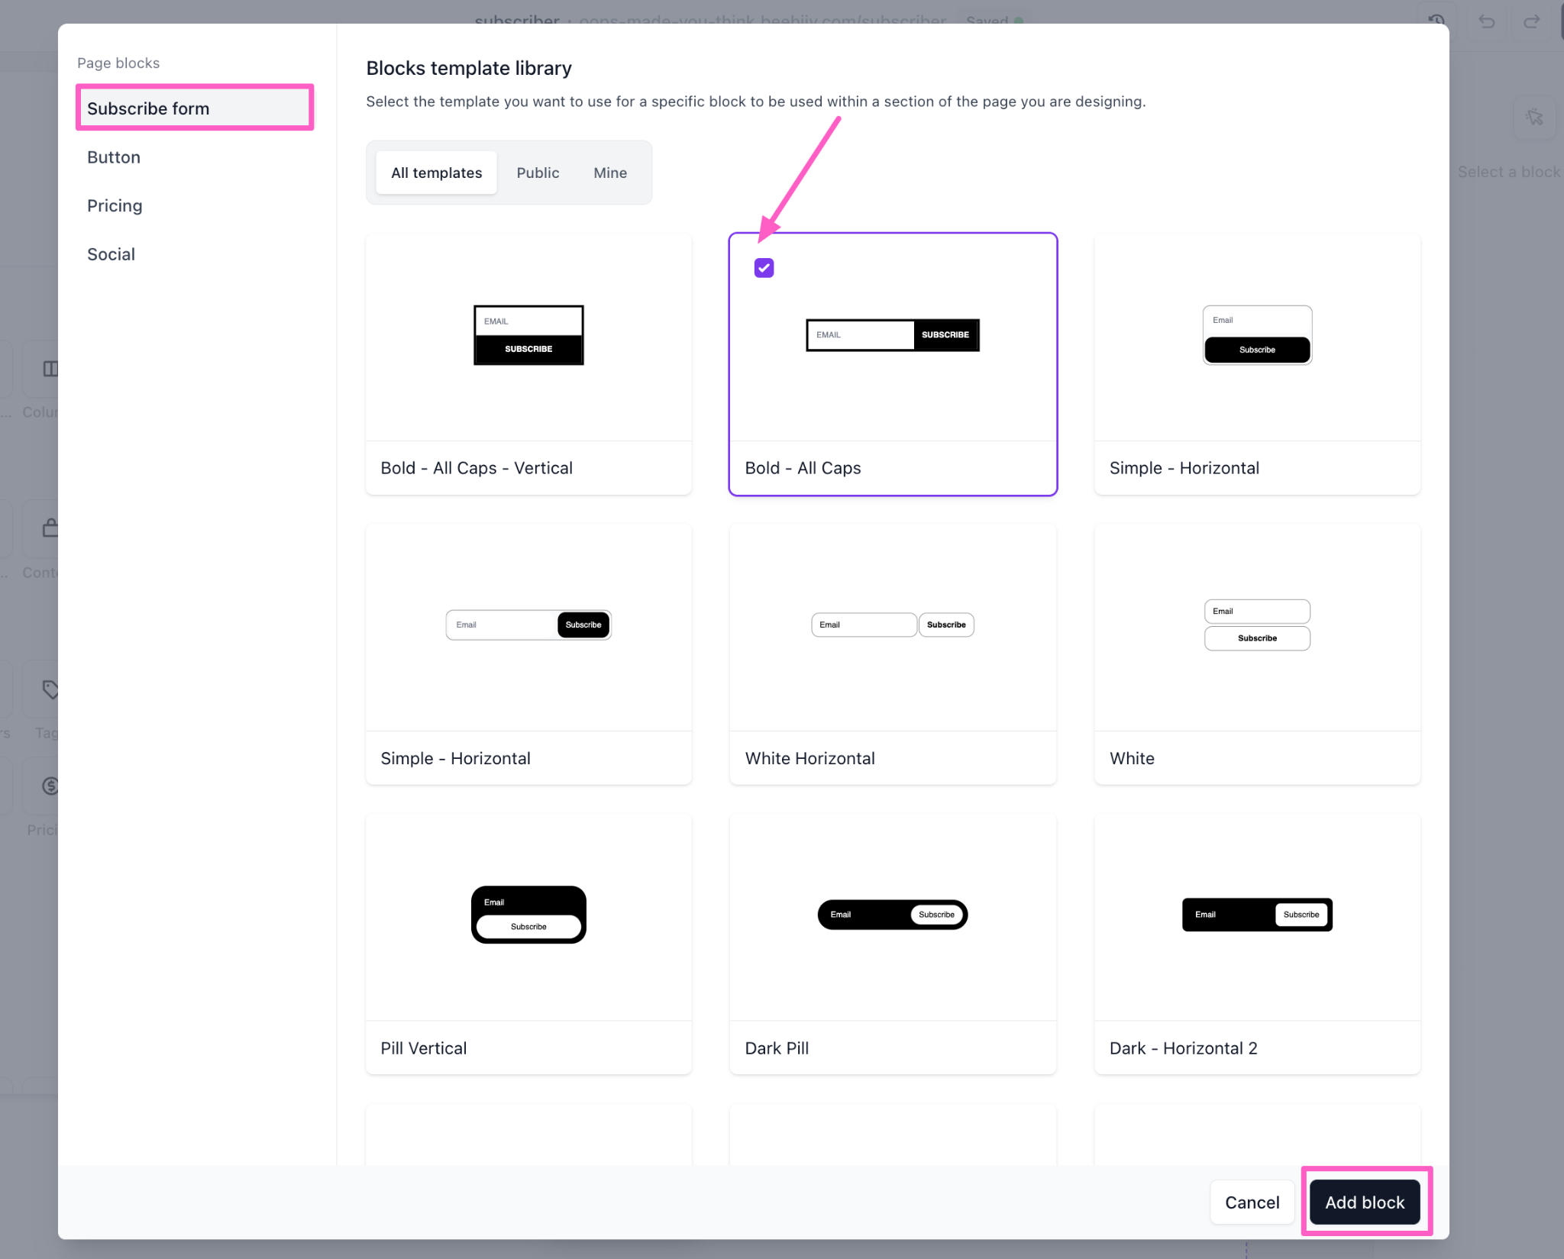Open the Social page blocks category

click(111, 254)
